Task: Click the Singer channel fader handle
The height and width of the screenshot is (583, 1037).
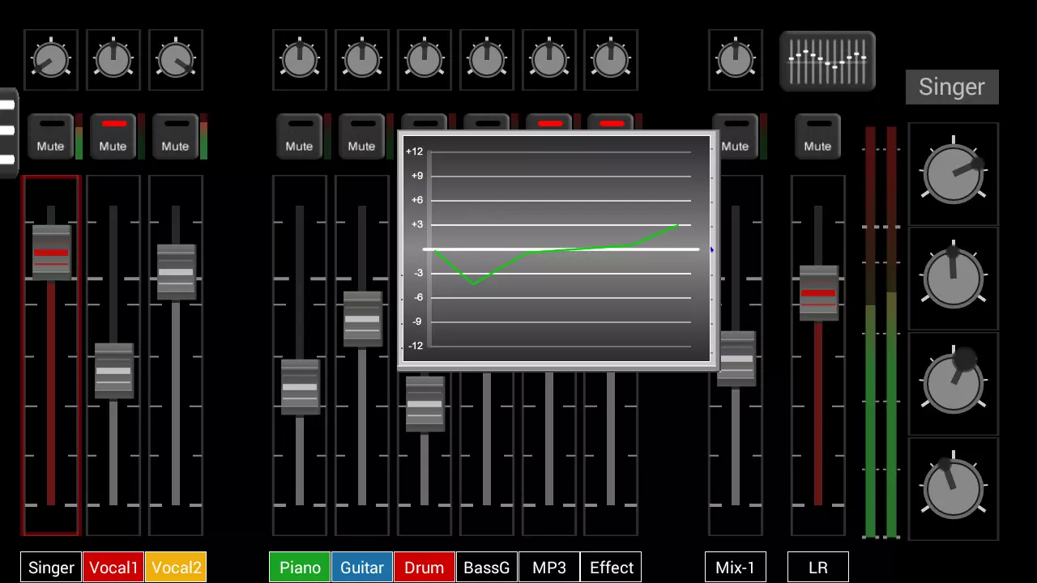Action: pyautogui.click(x=51, y=253)
